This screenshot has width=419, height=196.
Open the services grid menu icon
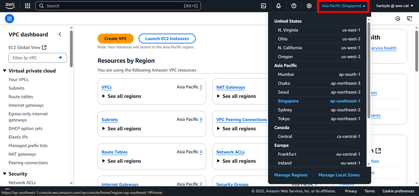[28, 6]
